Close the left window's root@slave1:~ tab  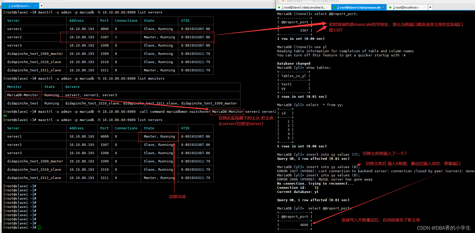pyautogui.click(x=36, y=5)
